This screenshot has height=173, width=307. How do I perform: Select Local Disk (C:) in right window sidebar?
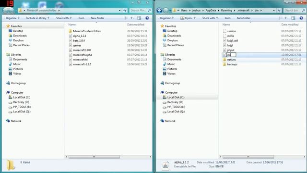[176, 97]
